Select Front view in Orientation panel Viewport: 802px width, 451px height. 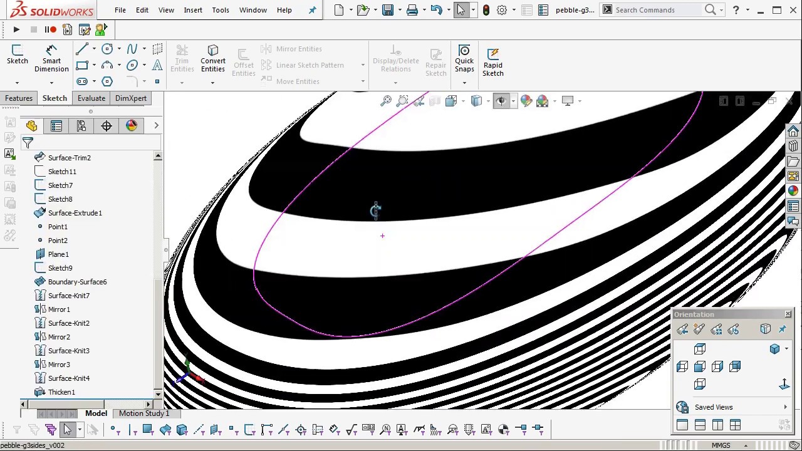[700, 366]
